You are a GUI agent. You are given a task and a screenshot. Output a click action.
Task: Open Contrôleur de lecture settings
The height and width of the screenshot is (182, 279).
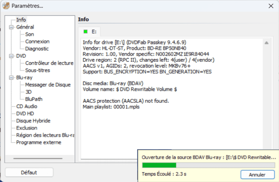click(49, 63)
